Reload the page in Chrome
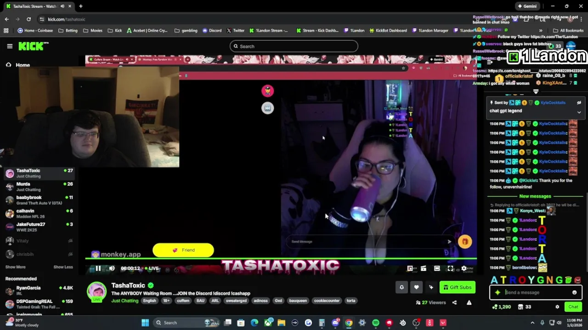This screenshot has height=330, width=588. [x=28, y=19]
